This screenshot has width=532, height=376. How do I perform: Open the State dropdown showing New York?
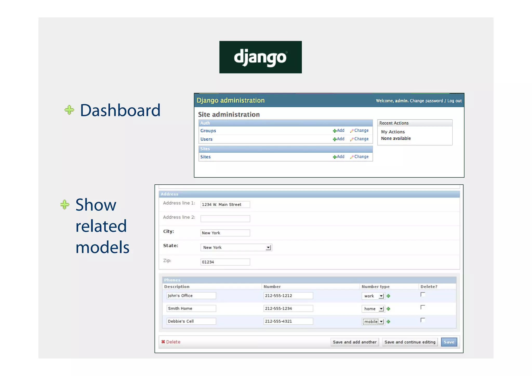click(x=236, y=247)
